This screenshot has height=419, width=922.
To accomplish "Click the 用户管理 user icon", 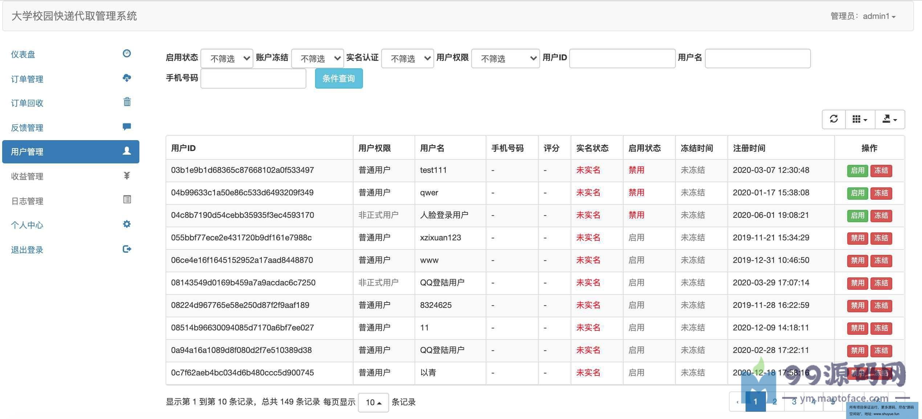I will click(x=127, y=151).
